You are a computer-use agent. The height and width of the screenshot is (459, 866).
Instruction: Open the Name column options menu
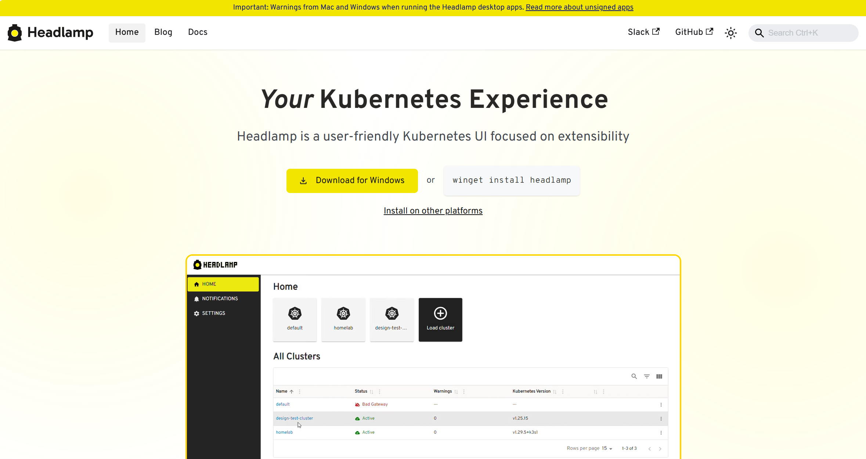(x=300, y=392)
